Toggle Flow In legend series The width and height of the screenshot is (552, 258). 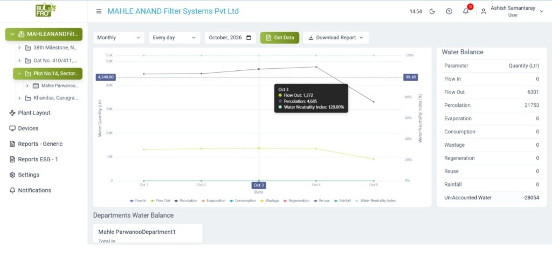[138, 200]
